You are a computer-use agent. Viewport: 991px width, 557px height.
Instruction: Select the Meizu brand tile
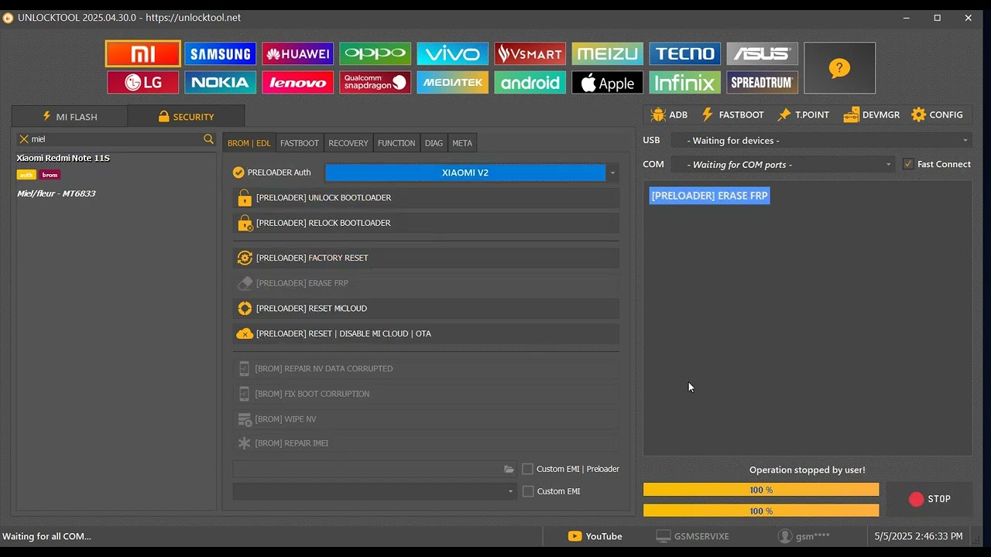pyautogui.click(x=608, y=53)
